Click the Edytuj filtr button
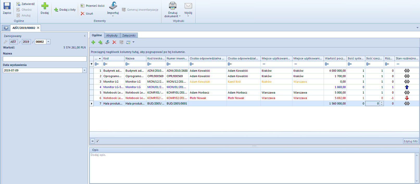Viewport: 420px width, 184px height. point(411,141)
